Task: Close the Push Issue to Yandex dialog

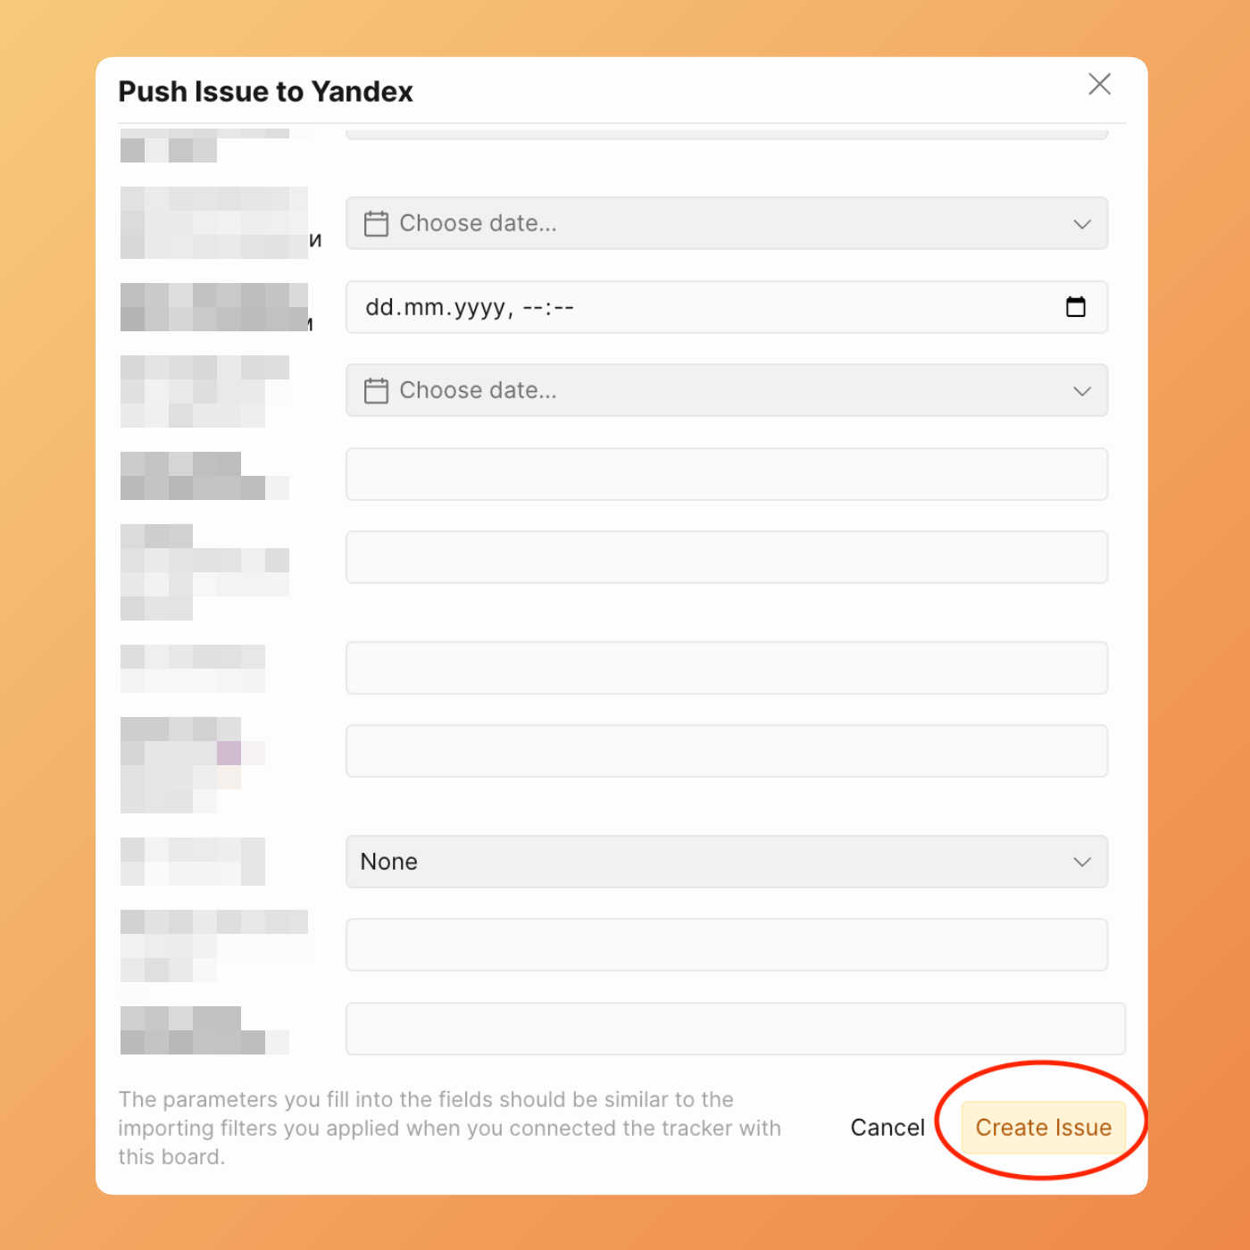Action: (1099, 85)
